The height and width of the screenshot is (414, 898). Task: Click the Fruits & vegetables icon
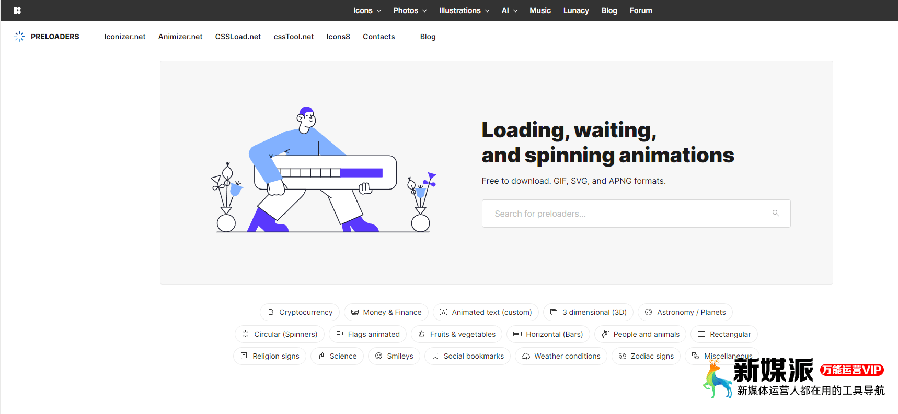[422, 334]
